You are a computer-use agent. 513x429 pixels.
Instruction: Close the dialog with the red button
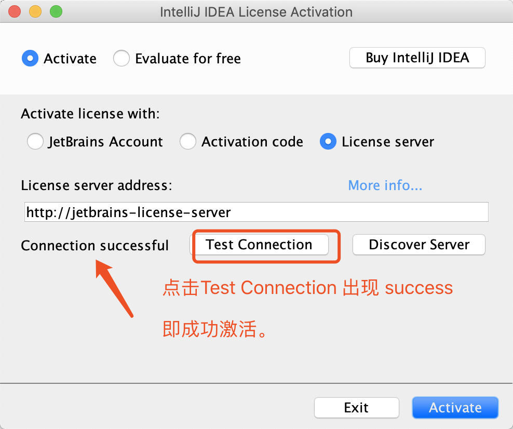[15, 11]
